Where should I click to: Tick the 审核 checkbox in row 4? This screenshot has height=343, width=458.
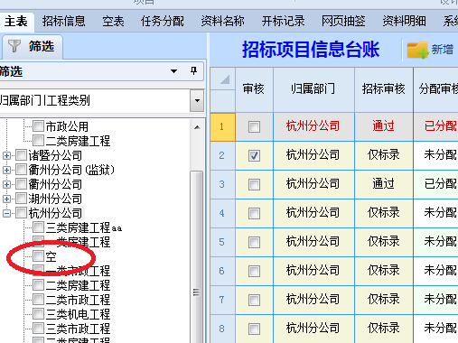[254, 213]
